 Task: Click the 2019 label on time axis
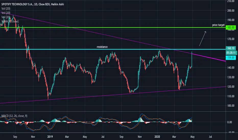50,137
